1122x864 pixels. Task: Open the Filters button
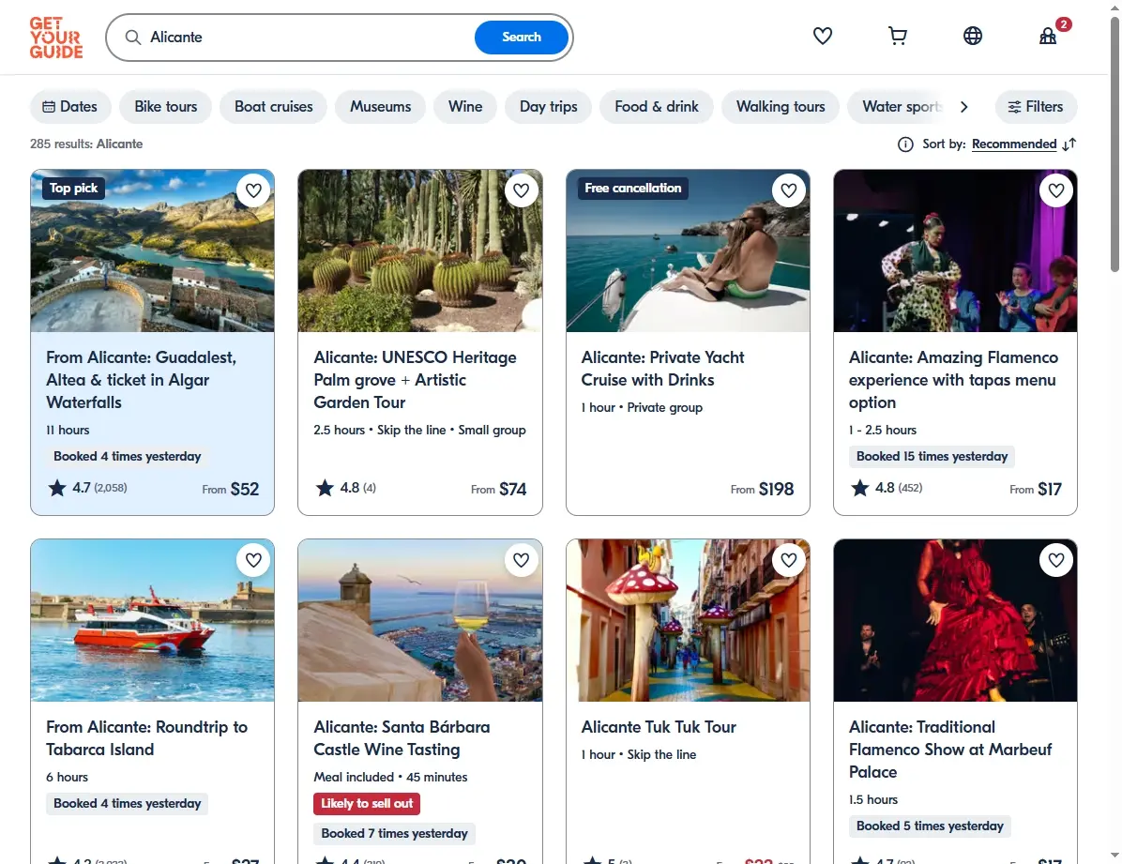[x=1036, y=107]
